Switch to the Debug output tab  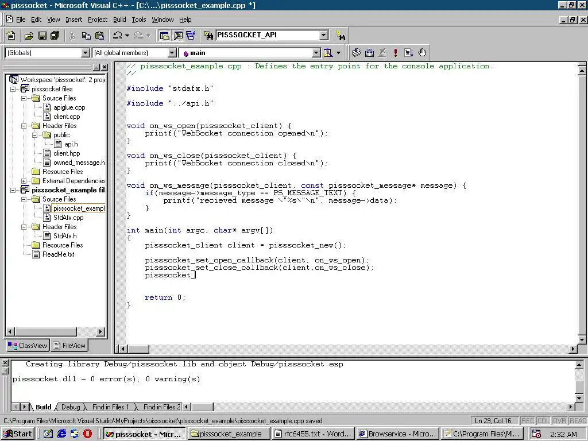pyautogui.click(x=71, y=407)
